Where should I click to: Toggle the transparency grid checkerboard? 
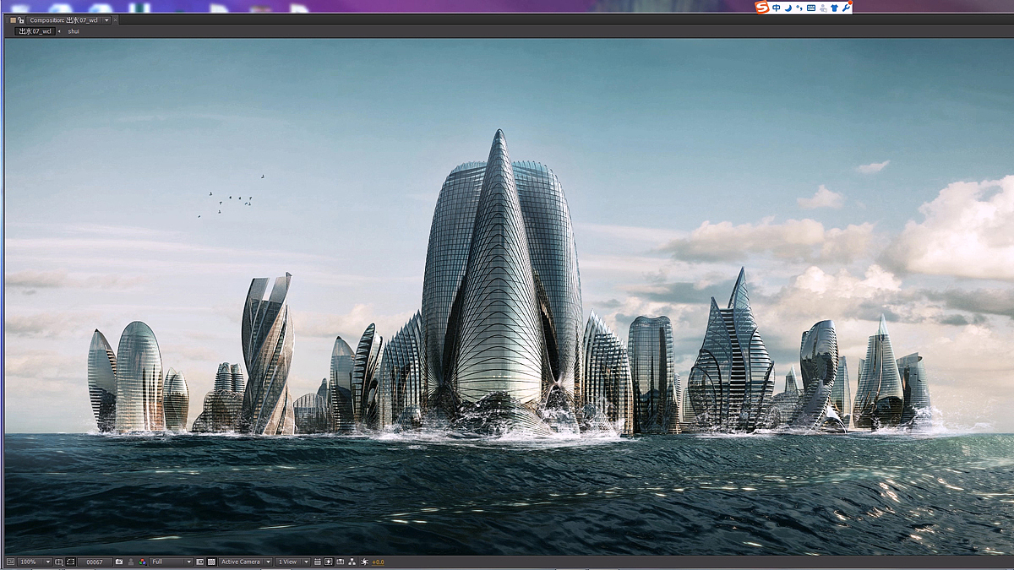point(211,562)
